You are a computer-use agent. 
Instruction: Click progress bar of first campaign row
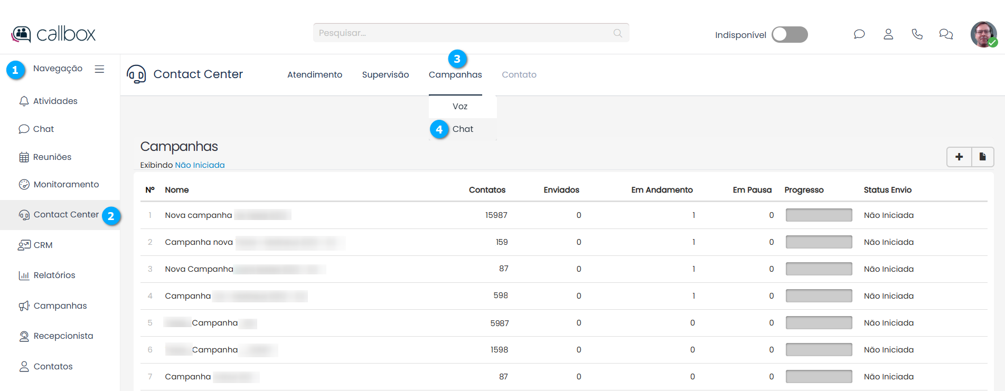[819, 215]
